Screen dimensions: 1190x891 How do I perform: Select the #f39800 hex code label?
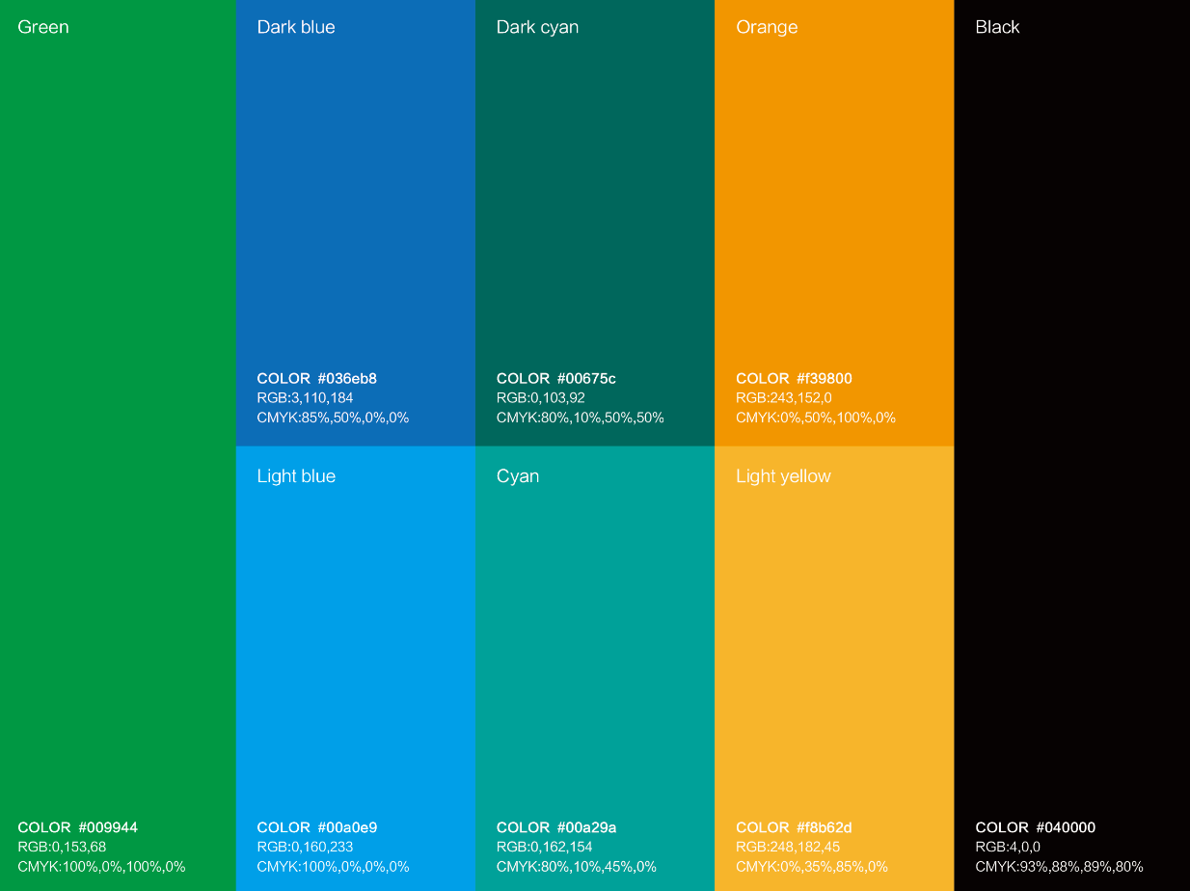tap(824, 379)
